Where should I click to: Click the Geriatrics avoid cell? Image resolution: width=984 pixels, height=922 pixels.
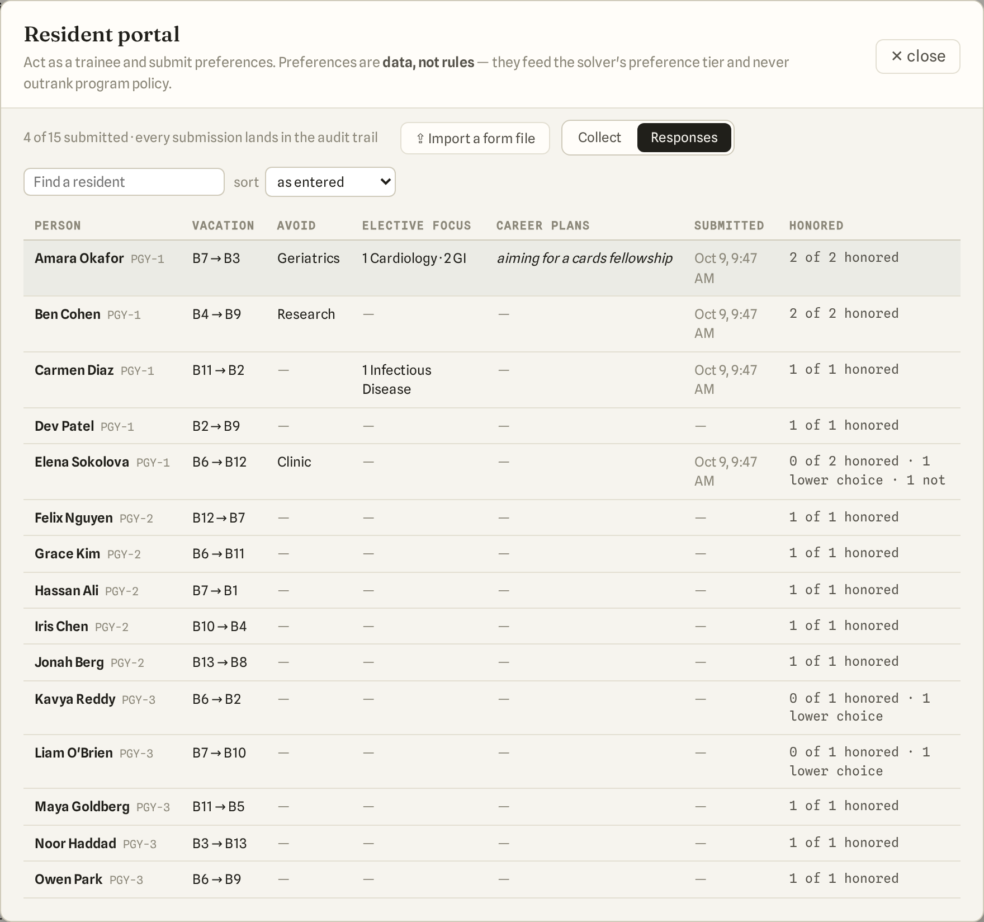(309, 258)
